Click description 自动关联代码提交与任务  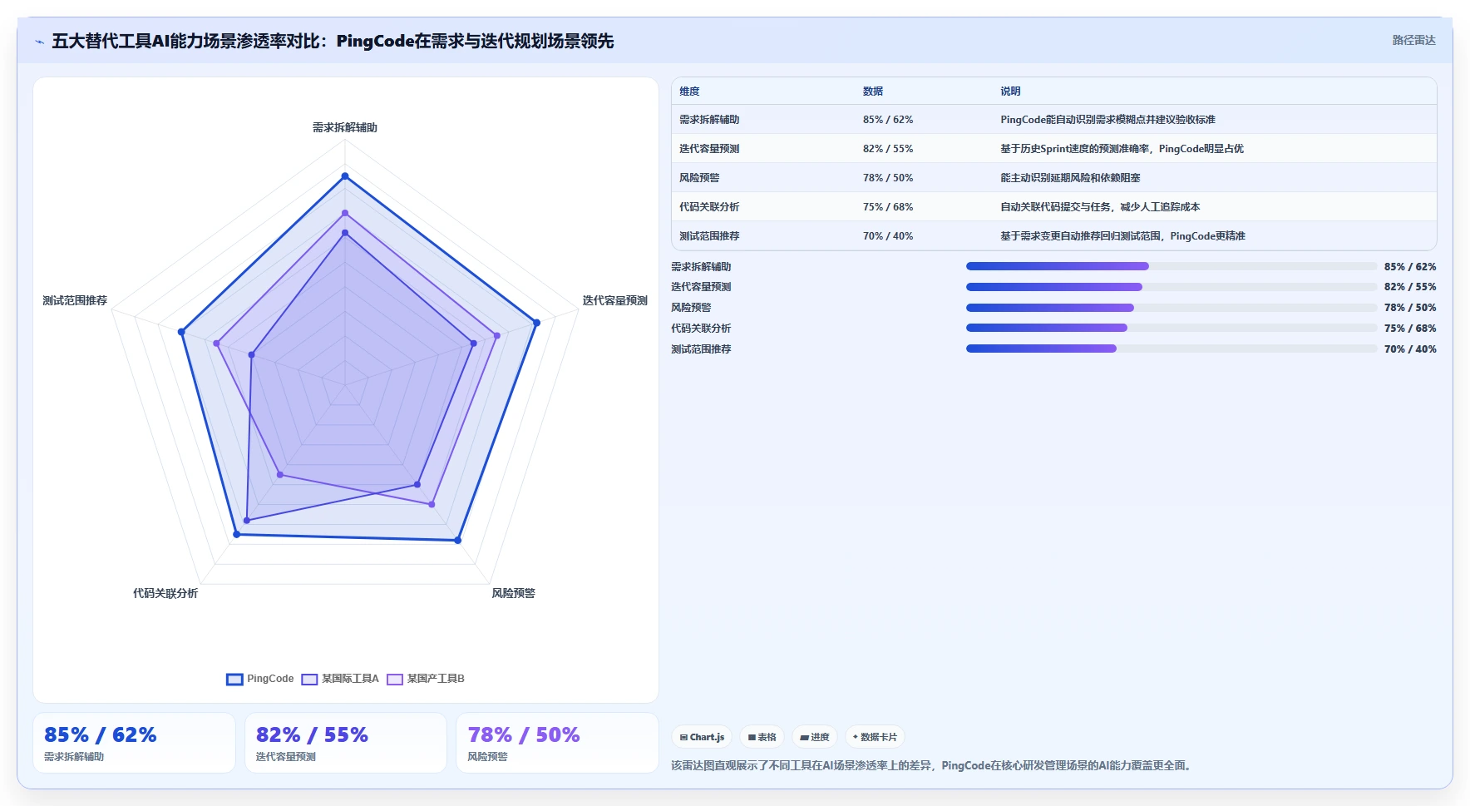1100,207
